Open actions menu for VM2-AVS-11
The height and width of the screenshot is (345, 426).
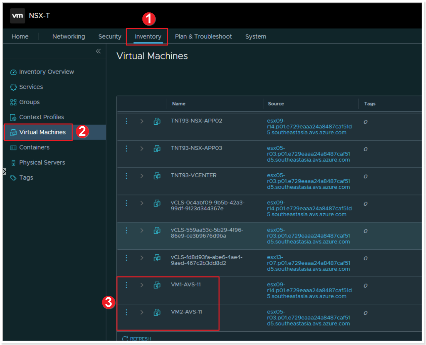126,312
